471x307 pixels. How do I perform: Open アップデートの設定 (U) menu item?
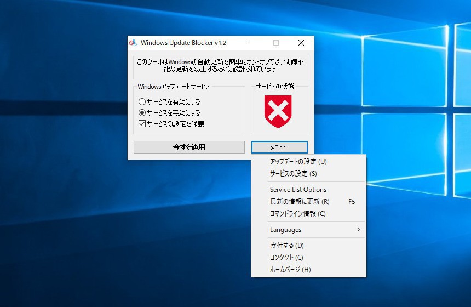pos(308,162)
